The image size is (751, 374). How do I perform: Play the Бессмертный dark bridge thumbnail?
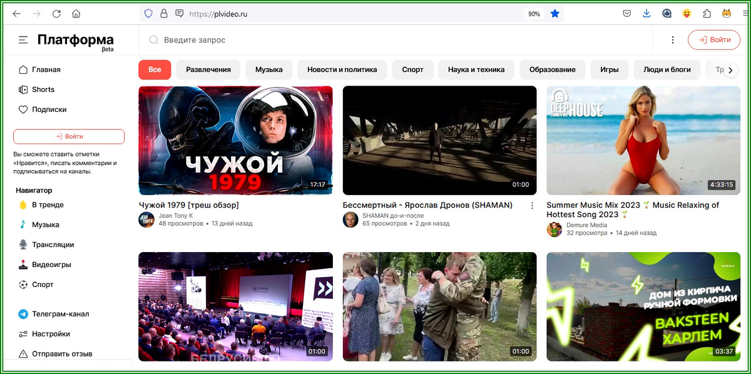pyautogui.click(x=440, y=140)
